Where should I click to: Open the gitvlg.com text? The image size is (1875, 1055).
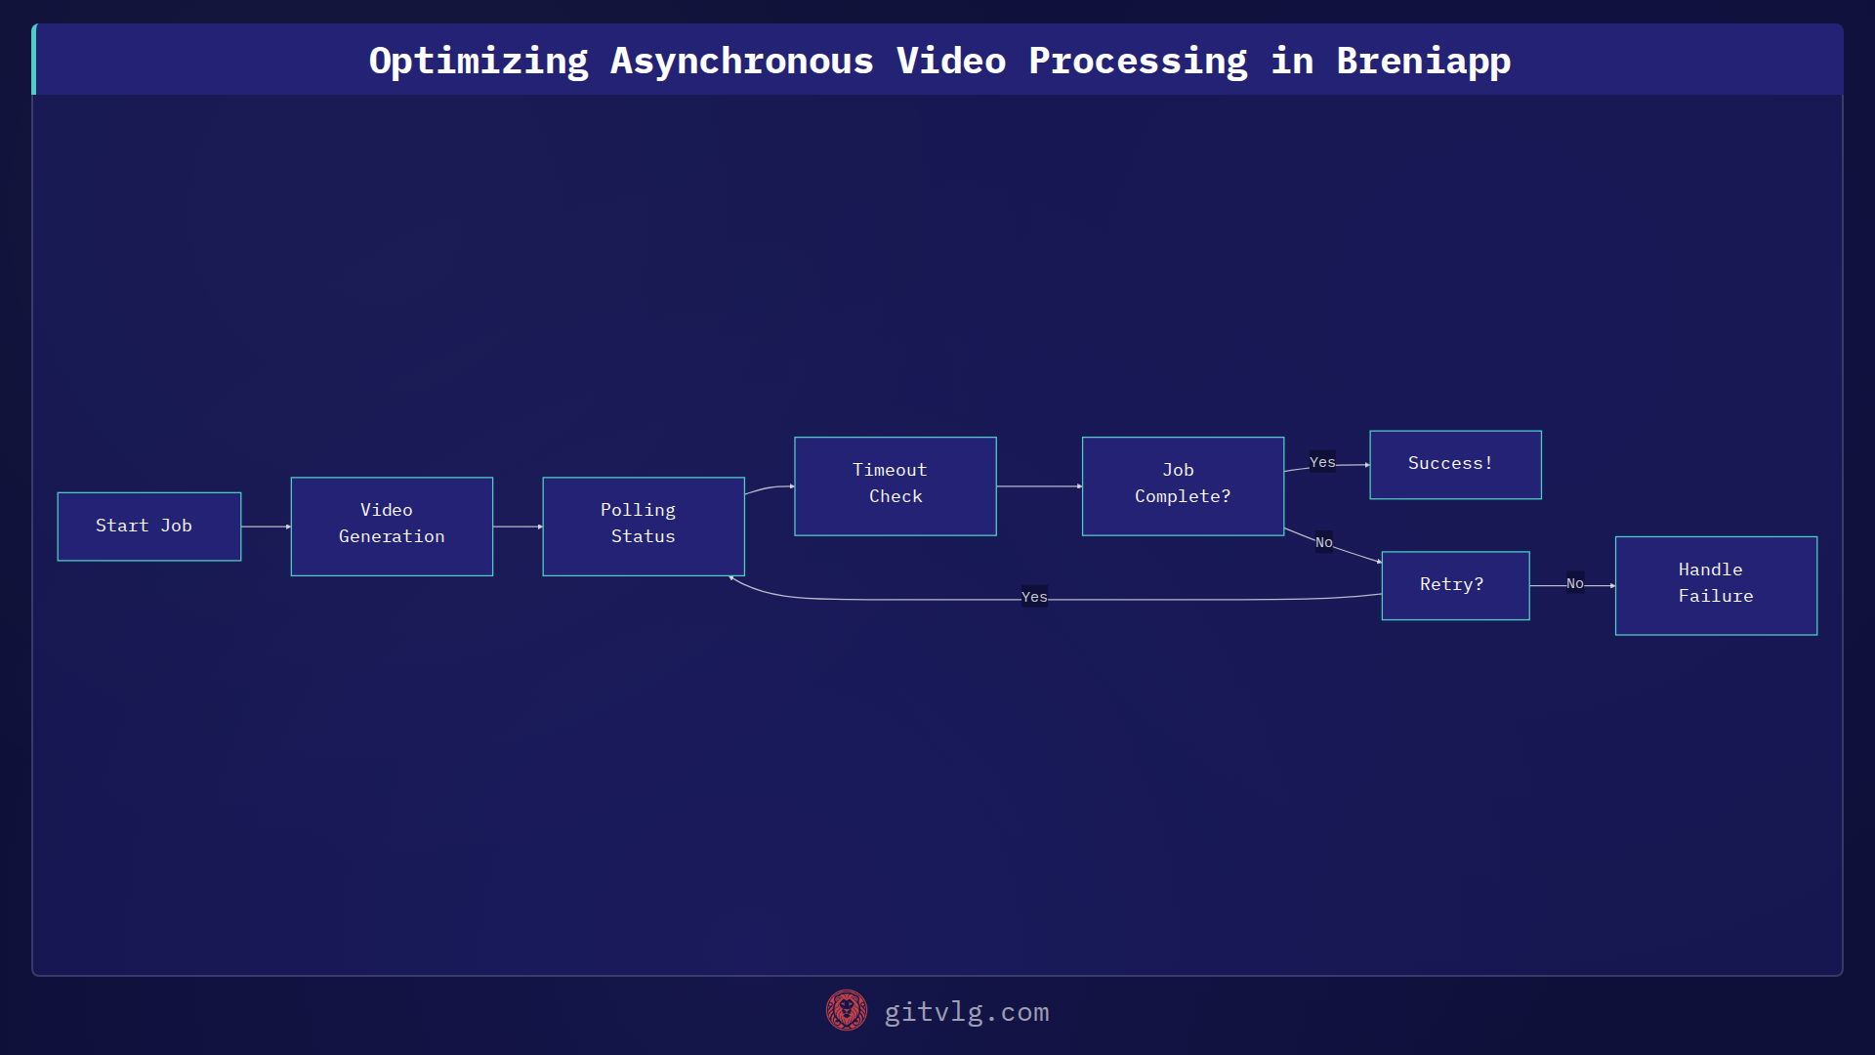click(967, 1012)
